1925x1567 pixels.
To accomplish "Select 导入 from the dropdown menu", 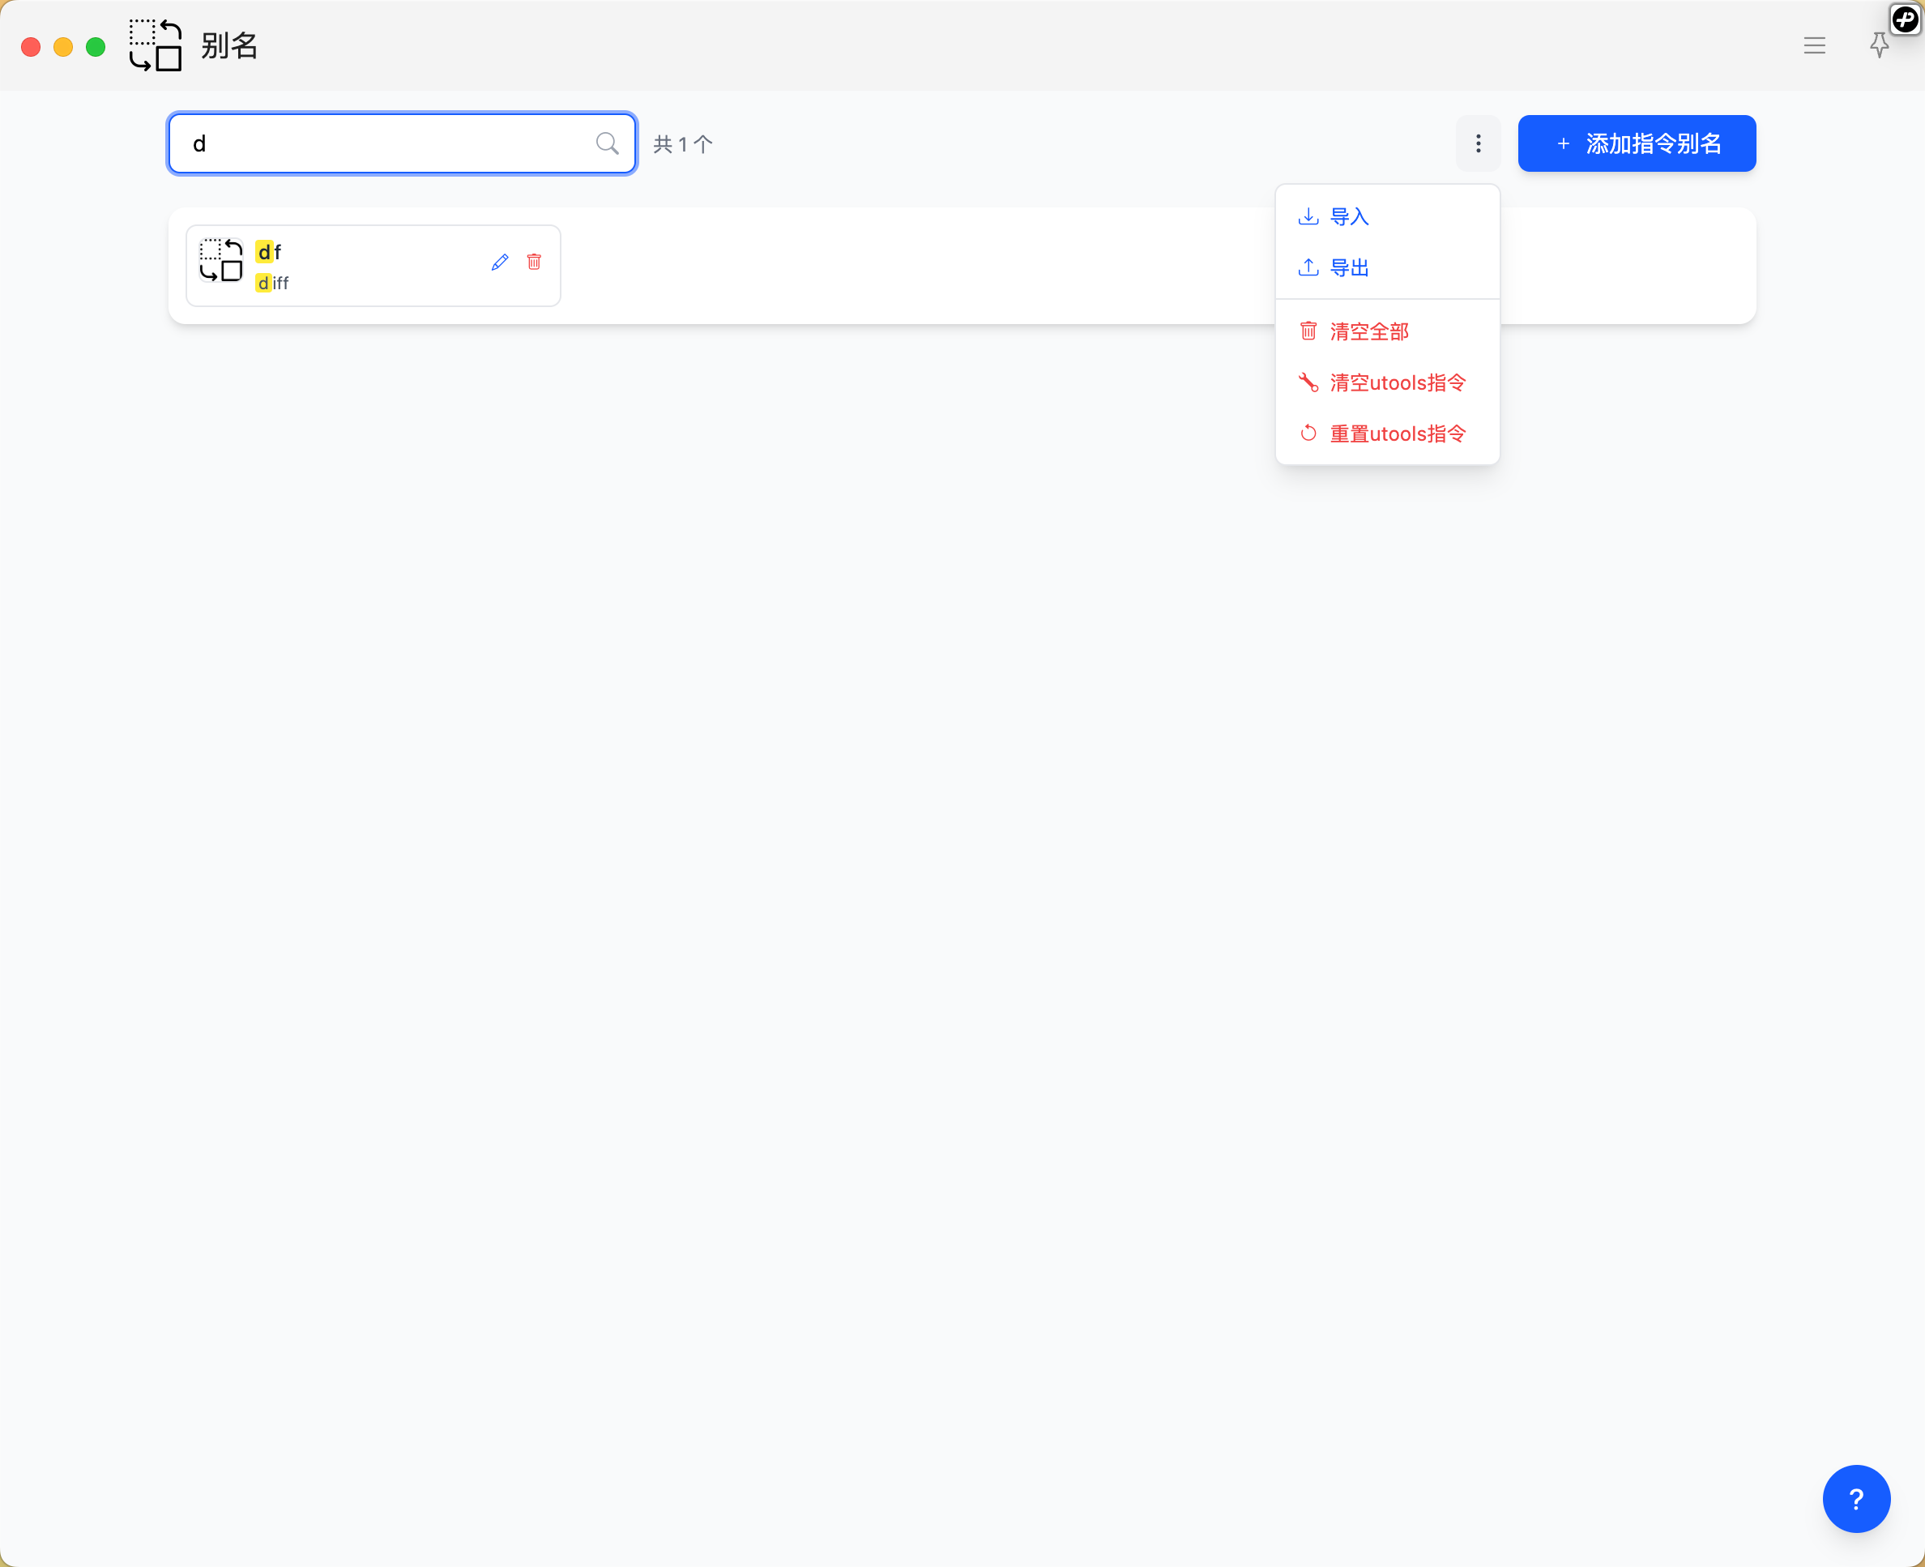I will point(1348,216).
